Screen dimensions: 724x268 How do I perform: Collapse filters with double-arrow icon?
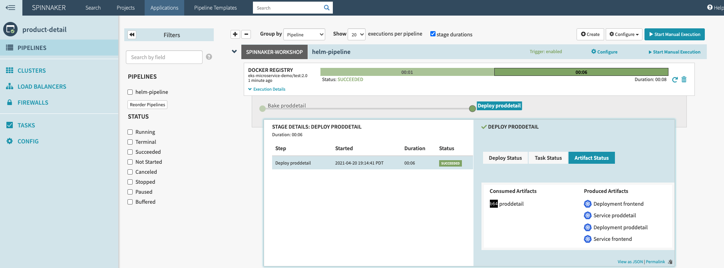(x=132, y=35)
